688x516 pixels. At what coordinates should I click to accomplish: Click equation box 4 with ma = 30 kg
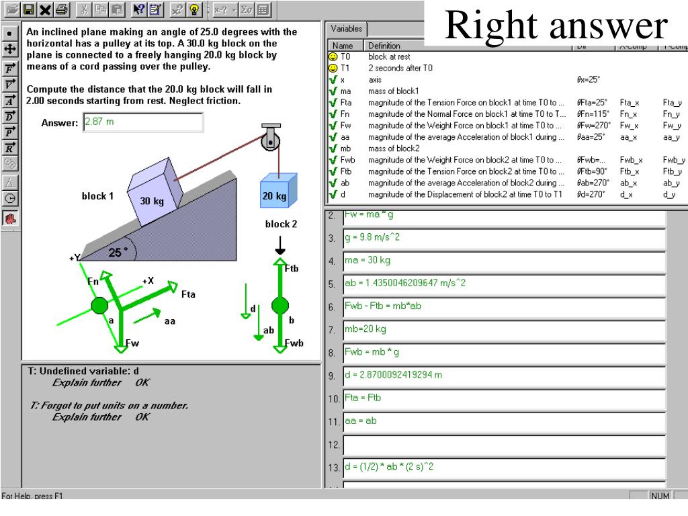pyautogui.click(x=504, y=262)
